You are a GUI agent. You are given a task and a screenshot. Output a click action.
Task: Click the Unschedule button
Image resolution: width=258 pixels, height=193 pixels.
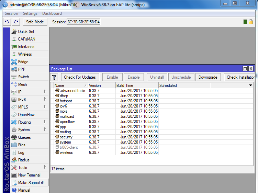(181, 77)
